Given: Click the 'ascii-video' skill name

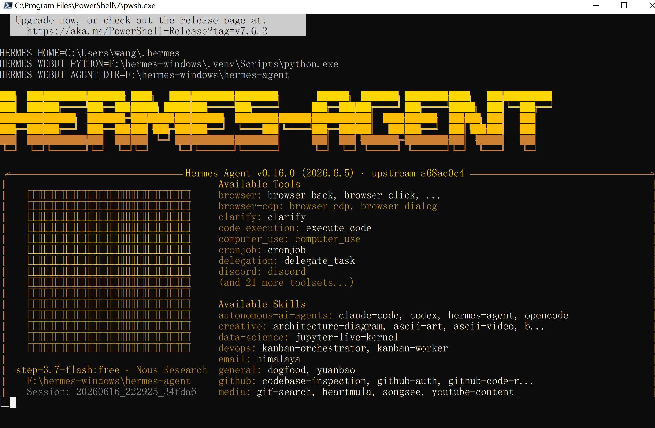Looking at the screenshot, I should pyautogui.click(x=483, y=326).
